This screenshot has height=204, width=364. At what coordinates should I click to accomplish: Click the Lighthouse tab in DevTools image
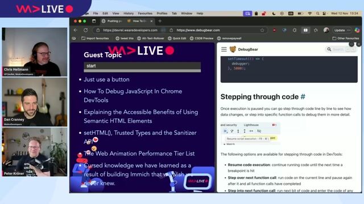coord(251,125)
